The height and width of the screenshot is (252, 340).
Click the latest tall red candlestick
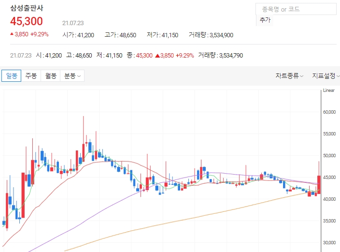tap(319, 185)
